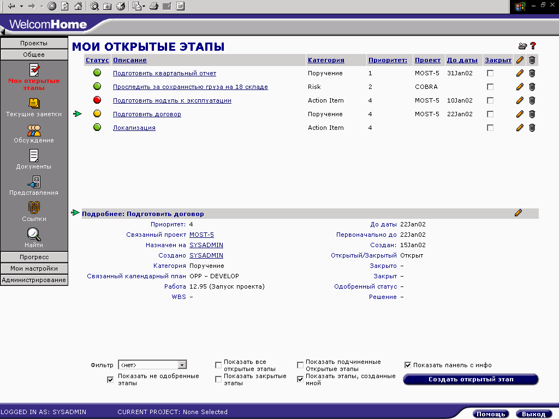Screen dimensions: 559x419
Task: Click the browser Print icon
Action: click(154, 6)
